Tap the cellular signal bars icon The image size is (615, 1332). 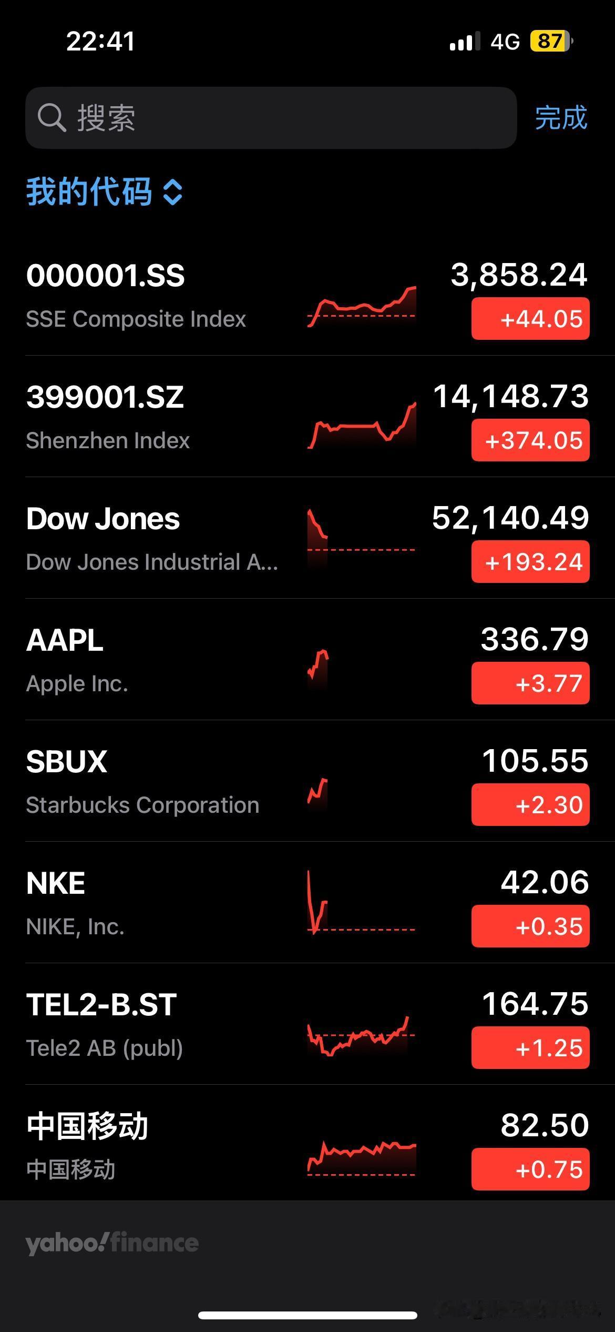pos(465,41)
